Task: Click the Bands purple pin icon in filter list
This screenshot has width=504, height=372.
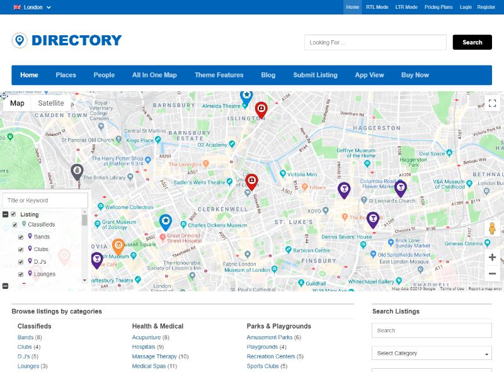Action: (x=30, y=236)
